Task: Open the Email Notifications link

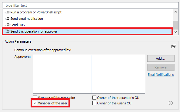Action: coord(161,75)
